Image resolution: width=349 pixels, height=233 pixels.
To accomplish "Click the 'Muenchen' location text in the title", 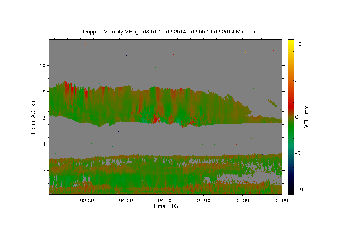I will pos(249,32).
